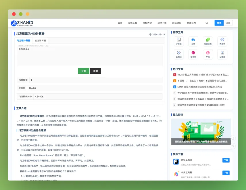Click the green 计算 button

[x=84, y=71]
